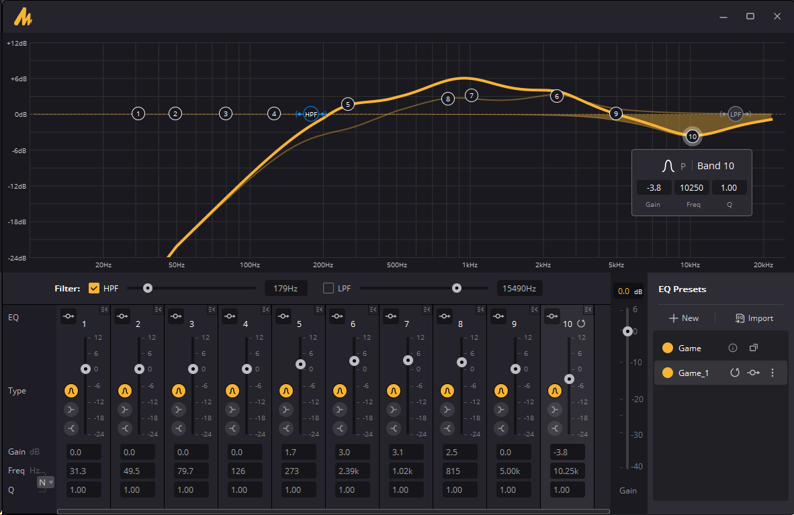Select the Game preset in list
Image resolution: width=794 pixels, height=515 pixels.
pos(690,348)
